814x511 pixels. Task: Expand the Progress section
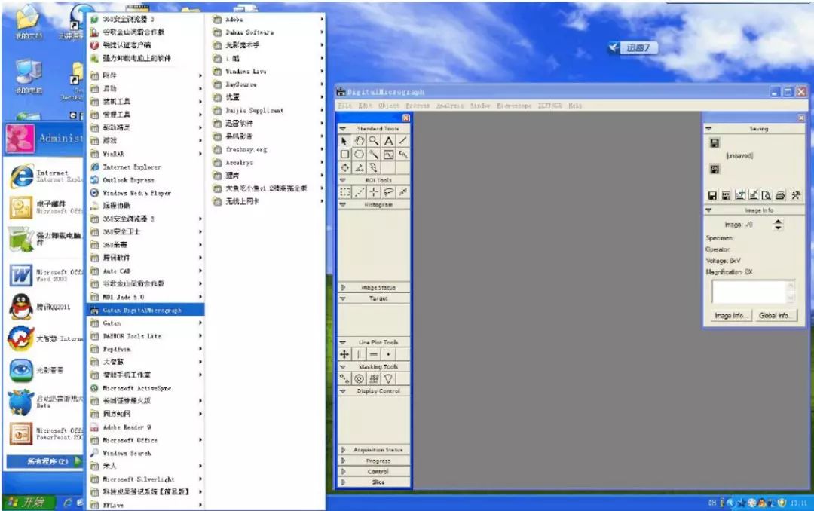(x=343, y=461)
